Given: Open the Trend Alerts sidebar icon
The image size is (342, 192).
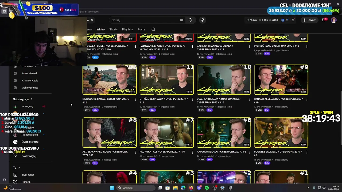Looking at the screenshot, I should (15, 66).
